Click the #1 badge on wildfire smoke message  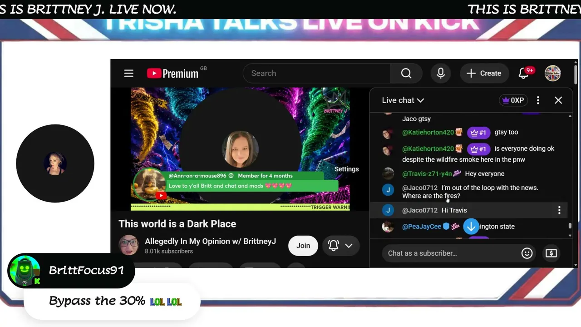point(479,149)
